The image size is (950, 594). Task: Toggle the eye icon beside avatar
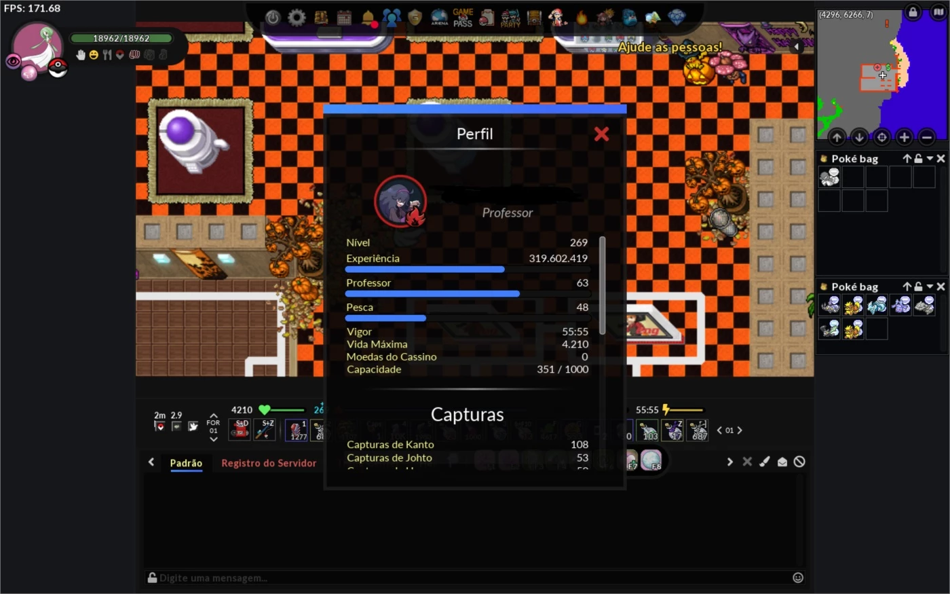pyautogui.click(x=13, y=62)
